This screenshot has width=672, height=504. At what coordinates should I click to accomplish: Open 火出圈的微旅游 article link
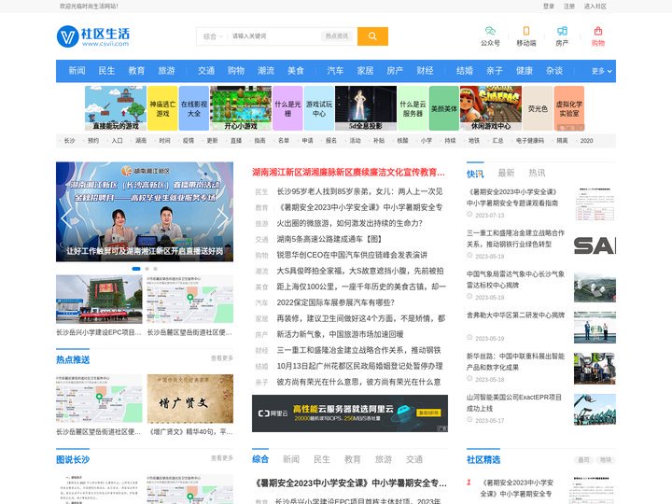350,223
